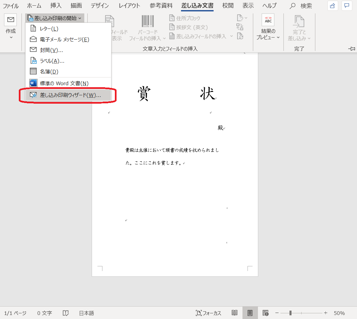Click the share icon at top right
The width and height of the screenshot is (357, 319).
coord(332,6)
